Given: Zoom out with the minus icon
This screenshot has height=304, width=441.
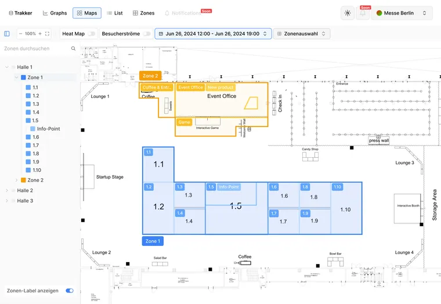Looking at the screenshot, I should (20, 34).
